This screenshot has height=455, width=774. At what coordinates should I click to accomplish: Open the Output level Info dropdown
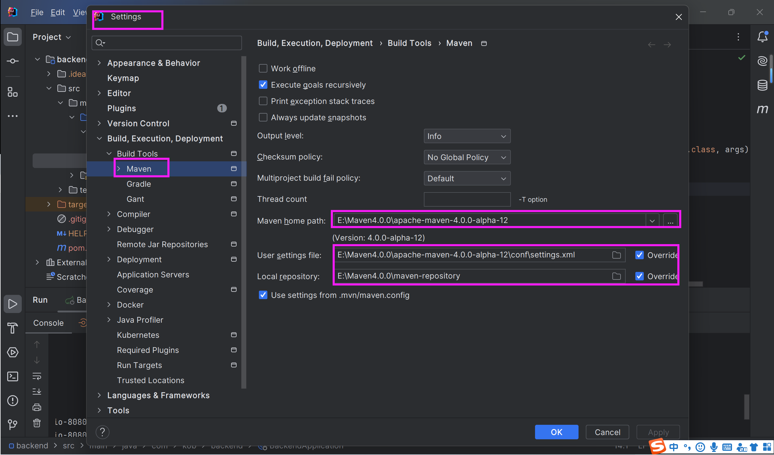467,136
